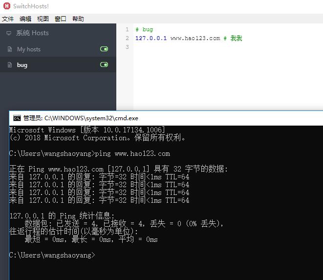The height and width of the screenshot is (280, 323).
Task: Click the '# bug' comment line
Action: 144,29
